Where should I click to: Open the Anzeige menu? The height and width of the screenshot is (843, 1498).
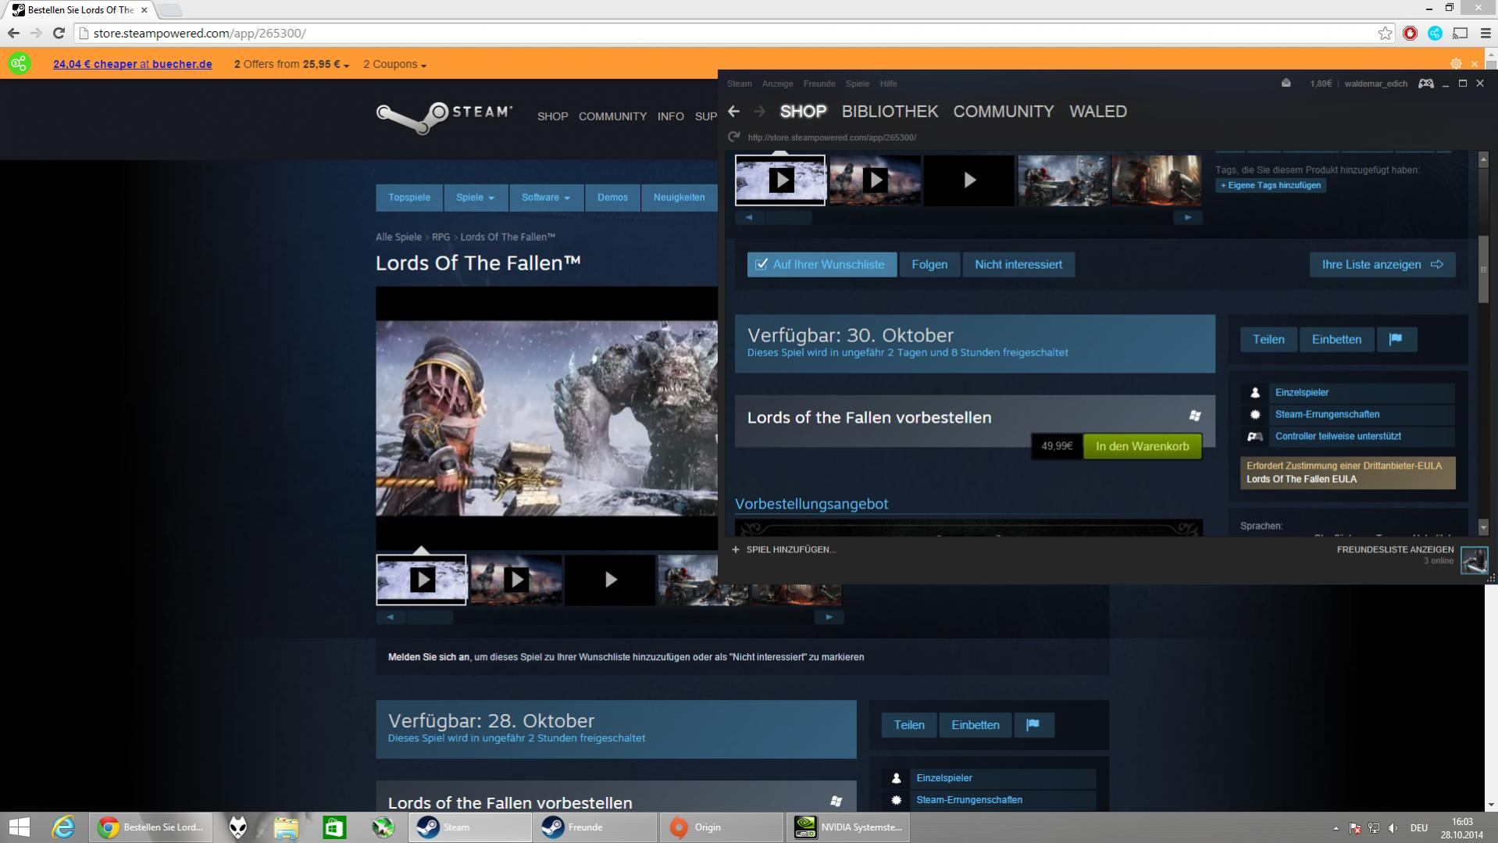click(777, 84)
